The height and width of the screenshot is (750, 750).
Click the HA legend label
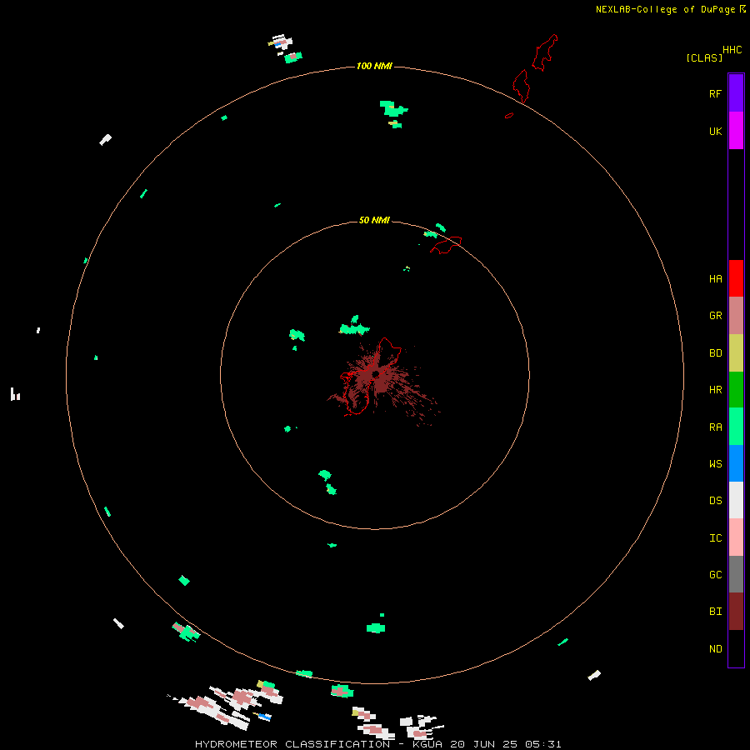(715, 278)
